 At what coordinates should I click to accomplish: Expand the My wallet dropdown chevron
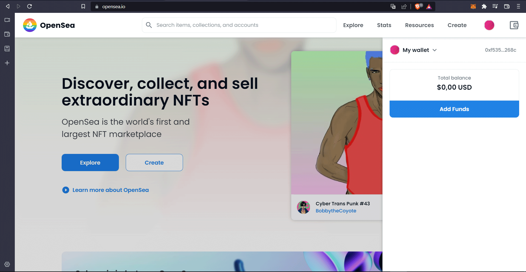434,50
